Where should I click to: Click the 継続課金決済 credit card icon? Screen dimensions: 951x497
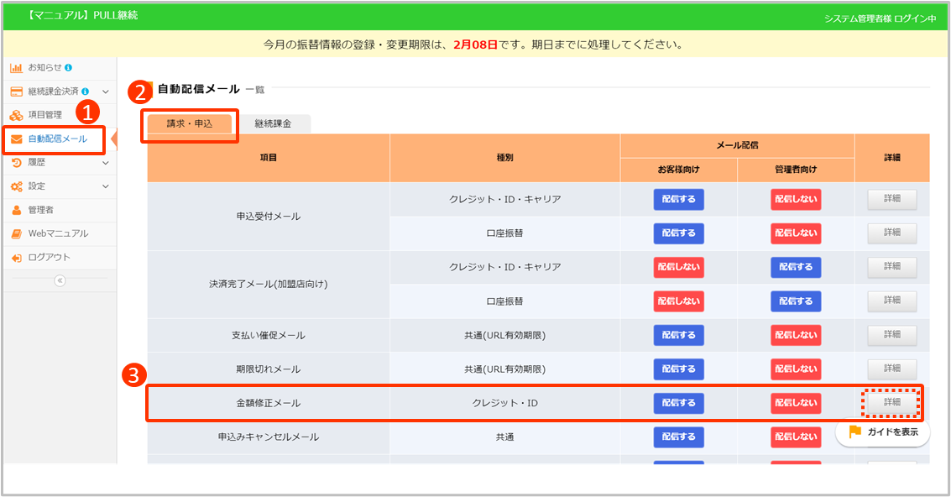16,91
